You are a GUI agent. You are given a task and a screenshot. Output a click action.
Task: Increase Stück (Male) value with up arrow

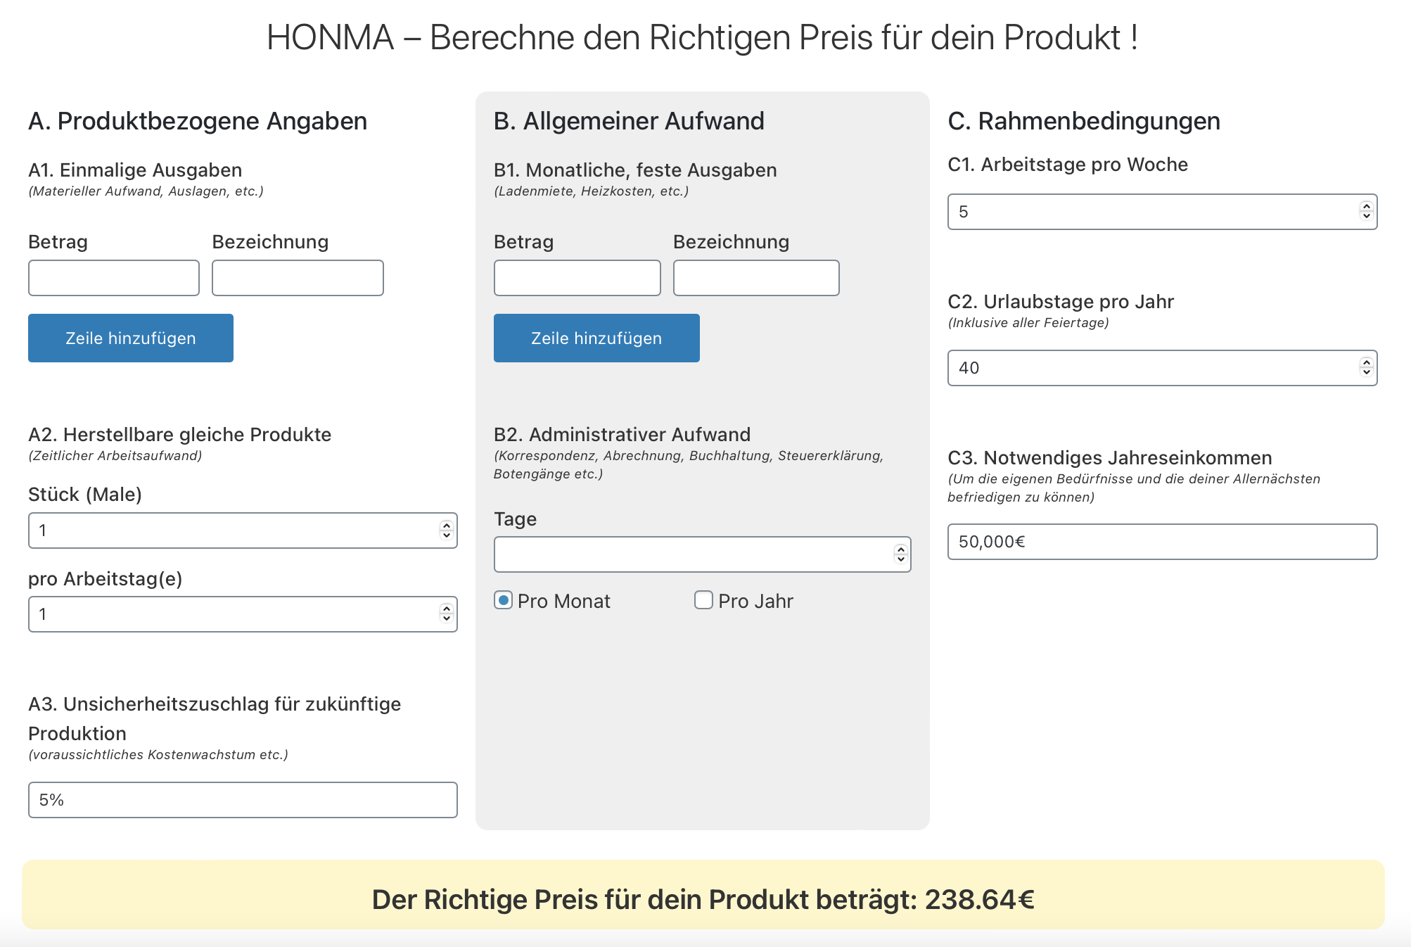[446, 526]
